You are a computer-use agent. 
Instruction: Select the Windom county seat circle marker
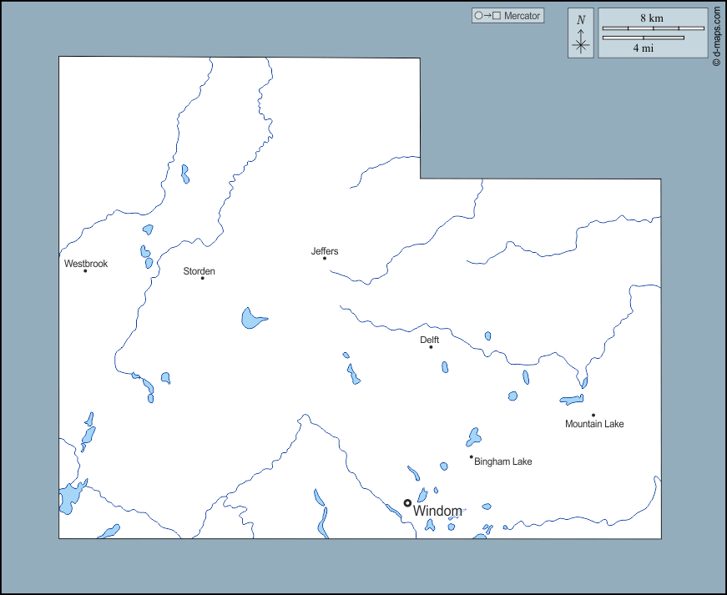click(407, 503)
